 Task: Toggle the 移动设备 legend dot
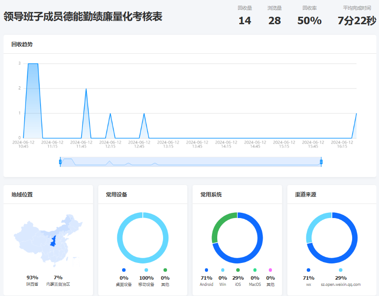tap(146, 270)
